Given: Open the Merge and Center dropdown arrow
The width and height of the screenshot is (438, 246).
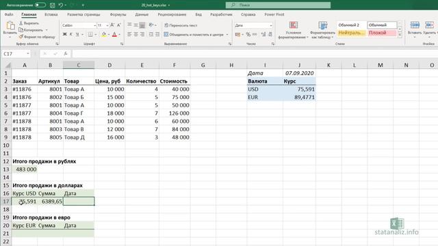Looking at the screenshot, I should pos(227,35).
